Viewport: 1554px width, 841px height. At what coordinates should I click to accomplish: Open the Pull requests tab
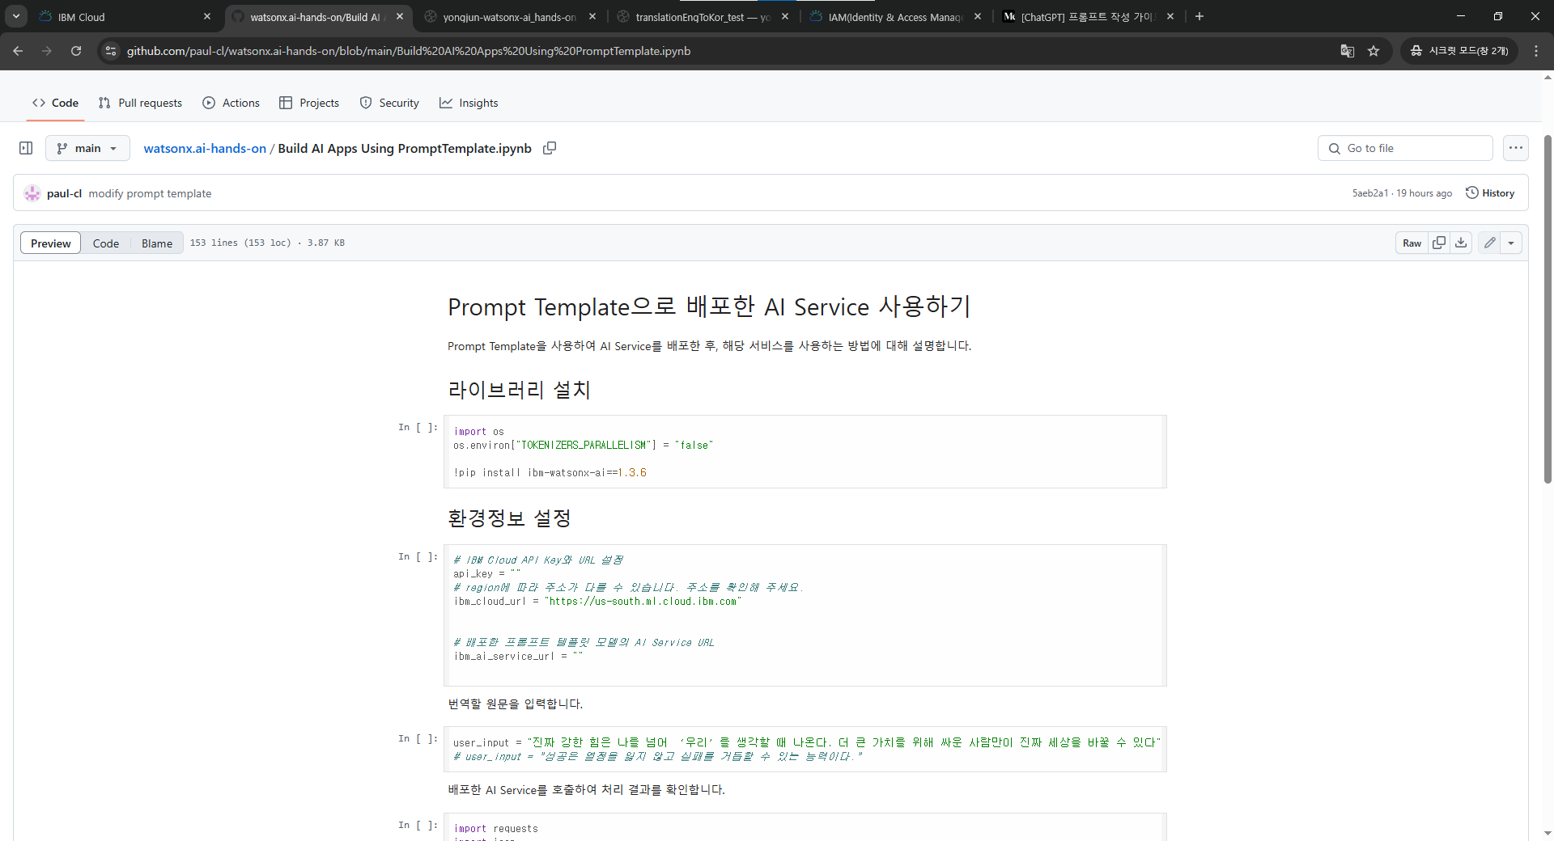click(x=140, y=103)
